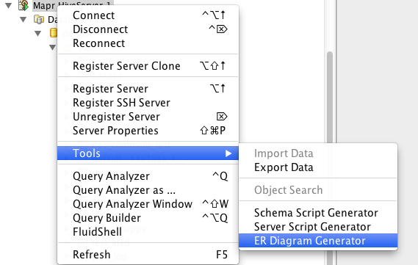Image resolution: width=418 pixels, height=265 pixels.
Task: Click the Databases folder icon
Action: 39,19
